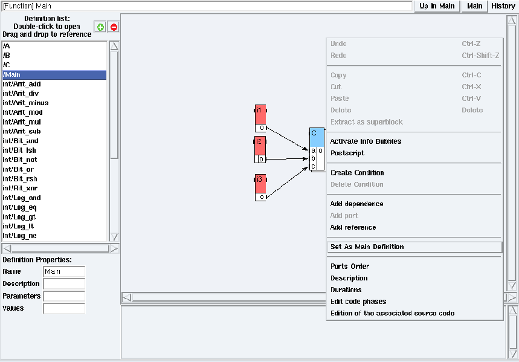This screenshot has height=362, width=519.
Task: Choose Postscript in context menu
Action: [x=414, y=153]
